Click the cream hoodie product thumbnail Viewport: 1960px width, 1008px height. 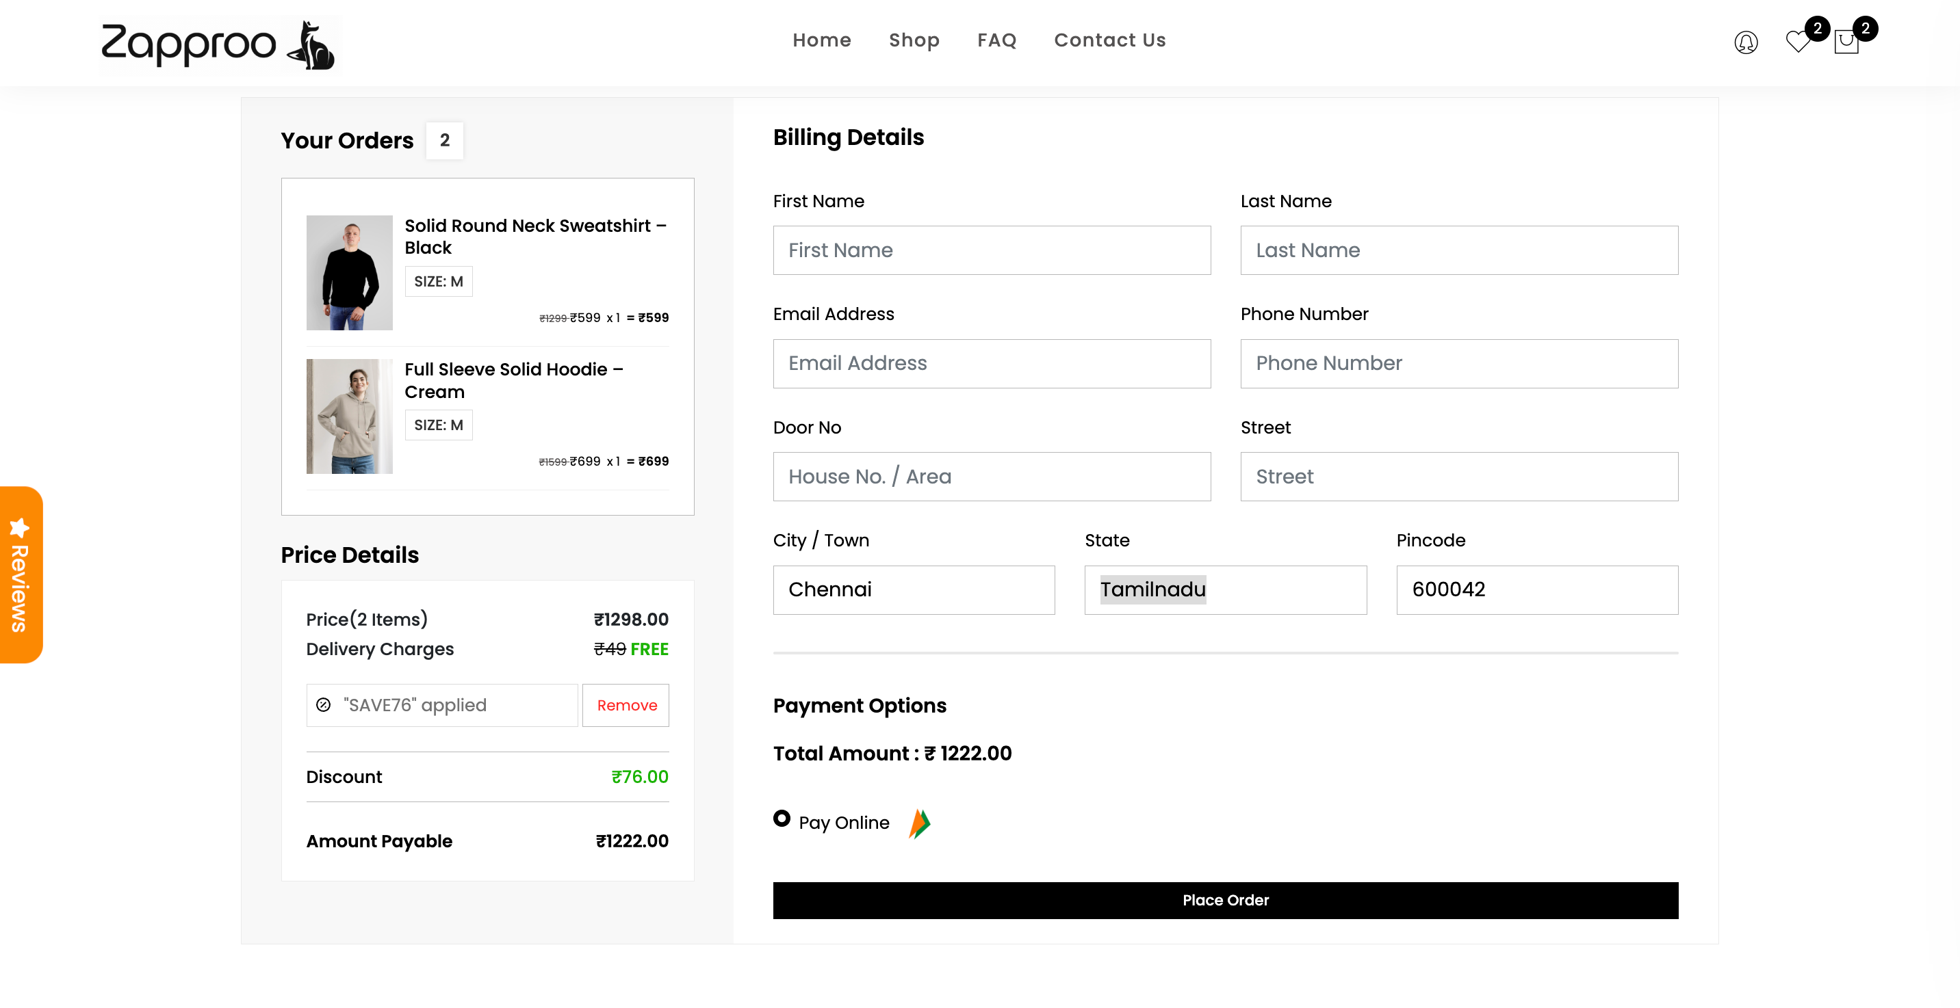click(349, 416)
